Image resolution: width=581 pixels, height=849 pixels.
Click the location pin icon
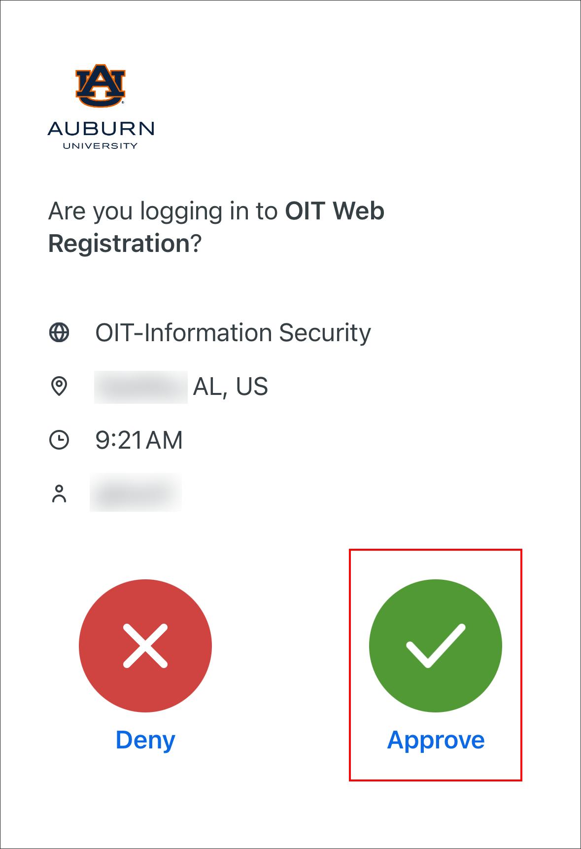point(59,386)
